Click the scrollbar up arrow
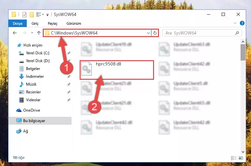Screen dimensions: 251x166 [243, 42]
